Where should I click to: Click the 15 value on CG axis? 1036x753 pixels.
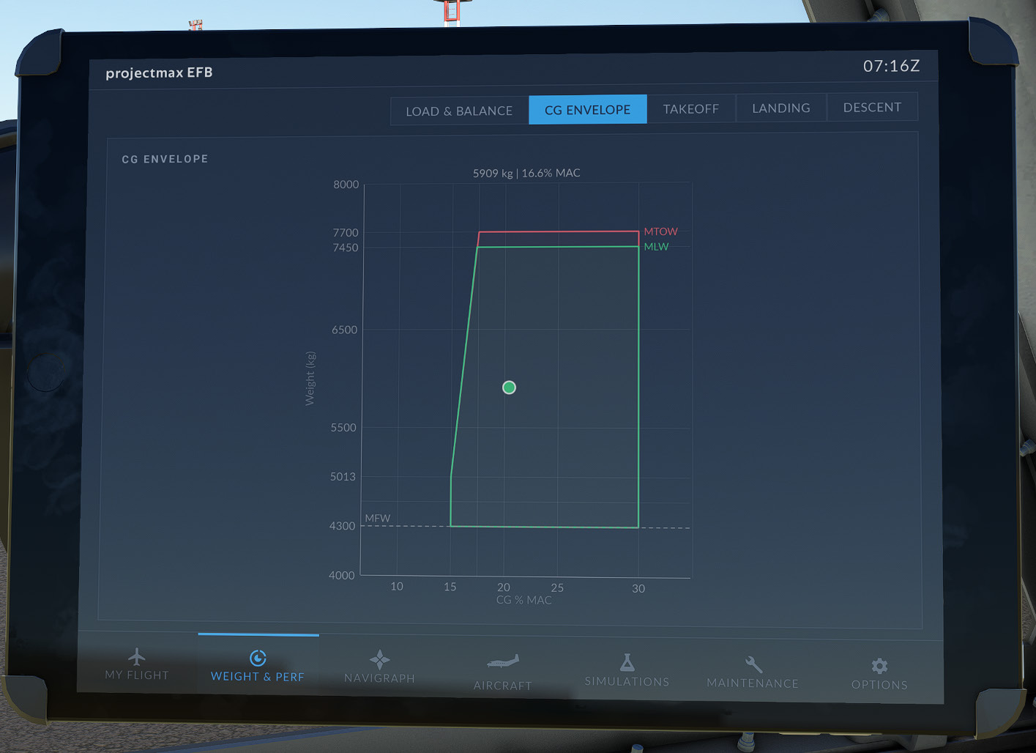[450, 587]
